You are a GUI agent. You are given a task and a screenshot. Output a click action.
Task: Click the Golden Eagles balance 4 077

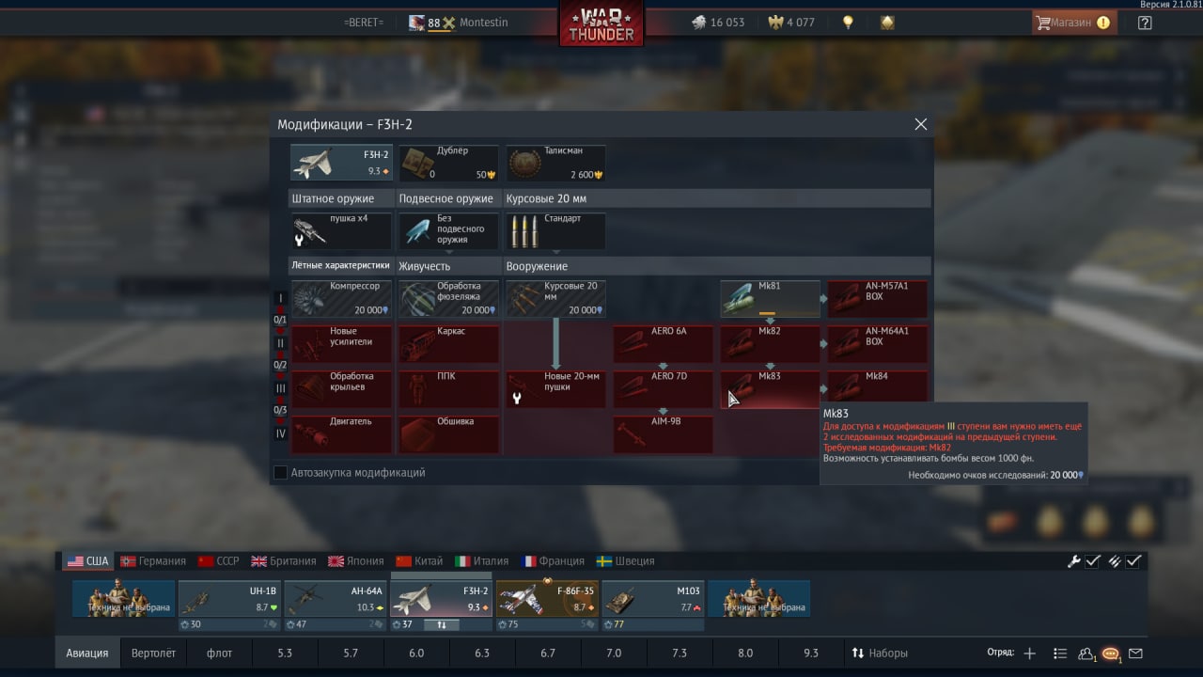pos(791,23)
